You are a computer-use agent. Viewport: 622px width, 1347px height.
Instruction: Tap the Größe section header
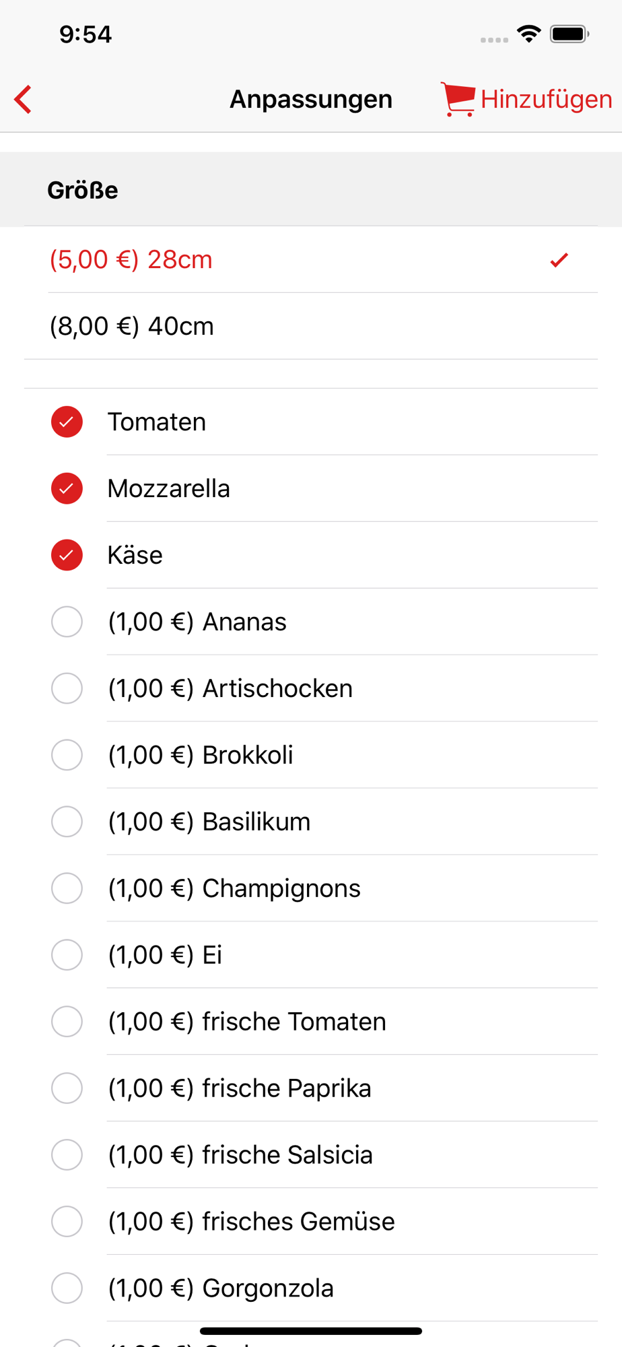(x=83, y=190)
